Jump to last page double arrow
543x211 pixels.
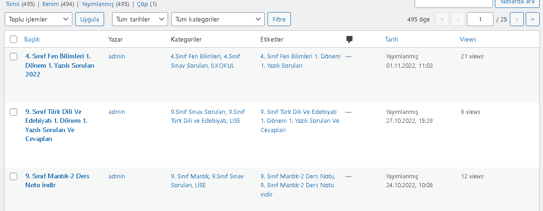pyautogui.click(x=533, y=20)
